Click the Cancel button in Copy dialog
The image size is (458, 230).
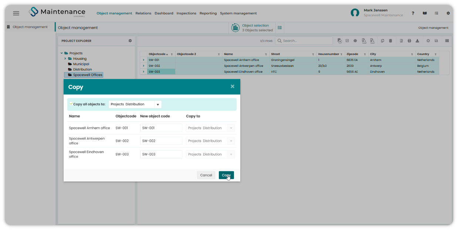tap(206, 175)
